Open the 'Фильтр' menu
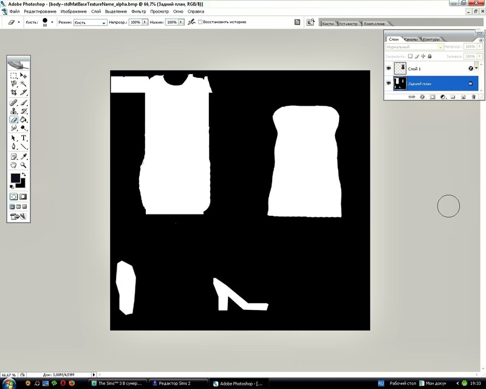This screenshot has width=486, height=389. (x=139, y=12)
